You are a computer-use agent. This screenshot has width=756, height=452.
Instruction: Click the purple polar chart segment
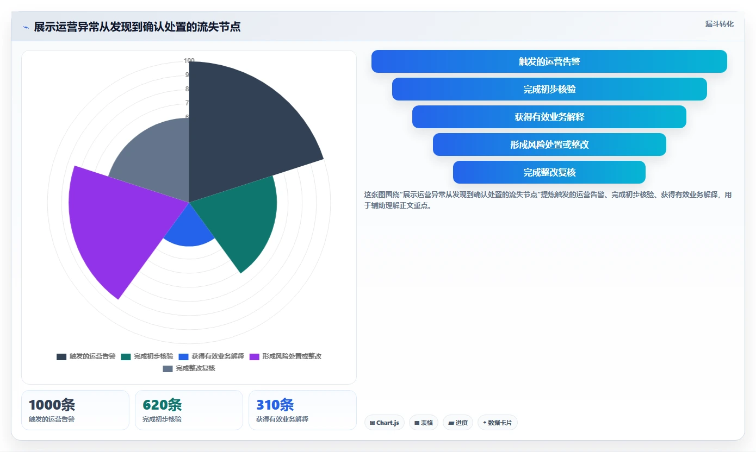pyautogui.click(x=120, y=228)
